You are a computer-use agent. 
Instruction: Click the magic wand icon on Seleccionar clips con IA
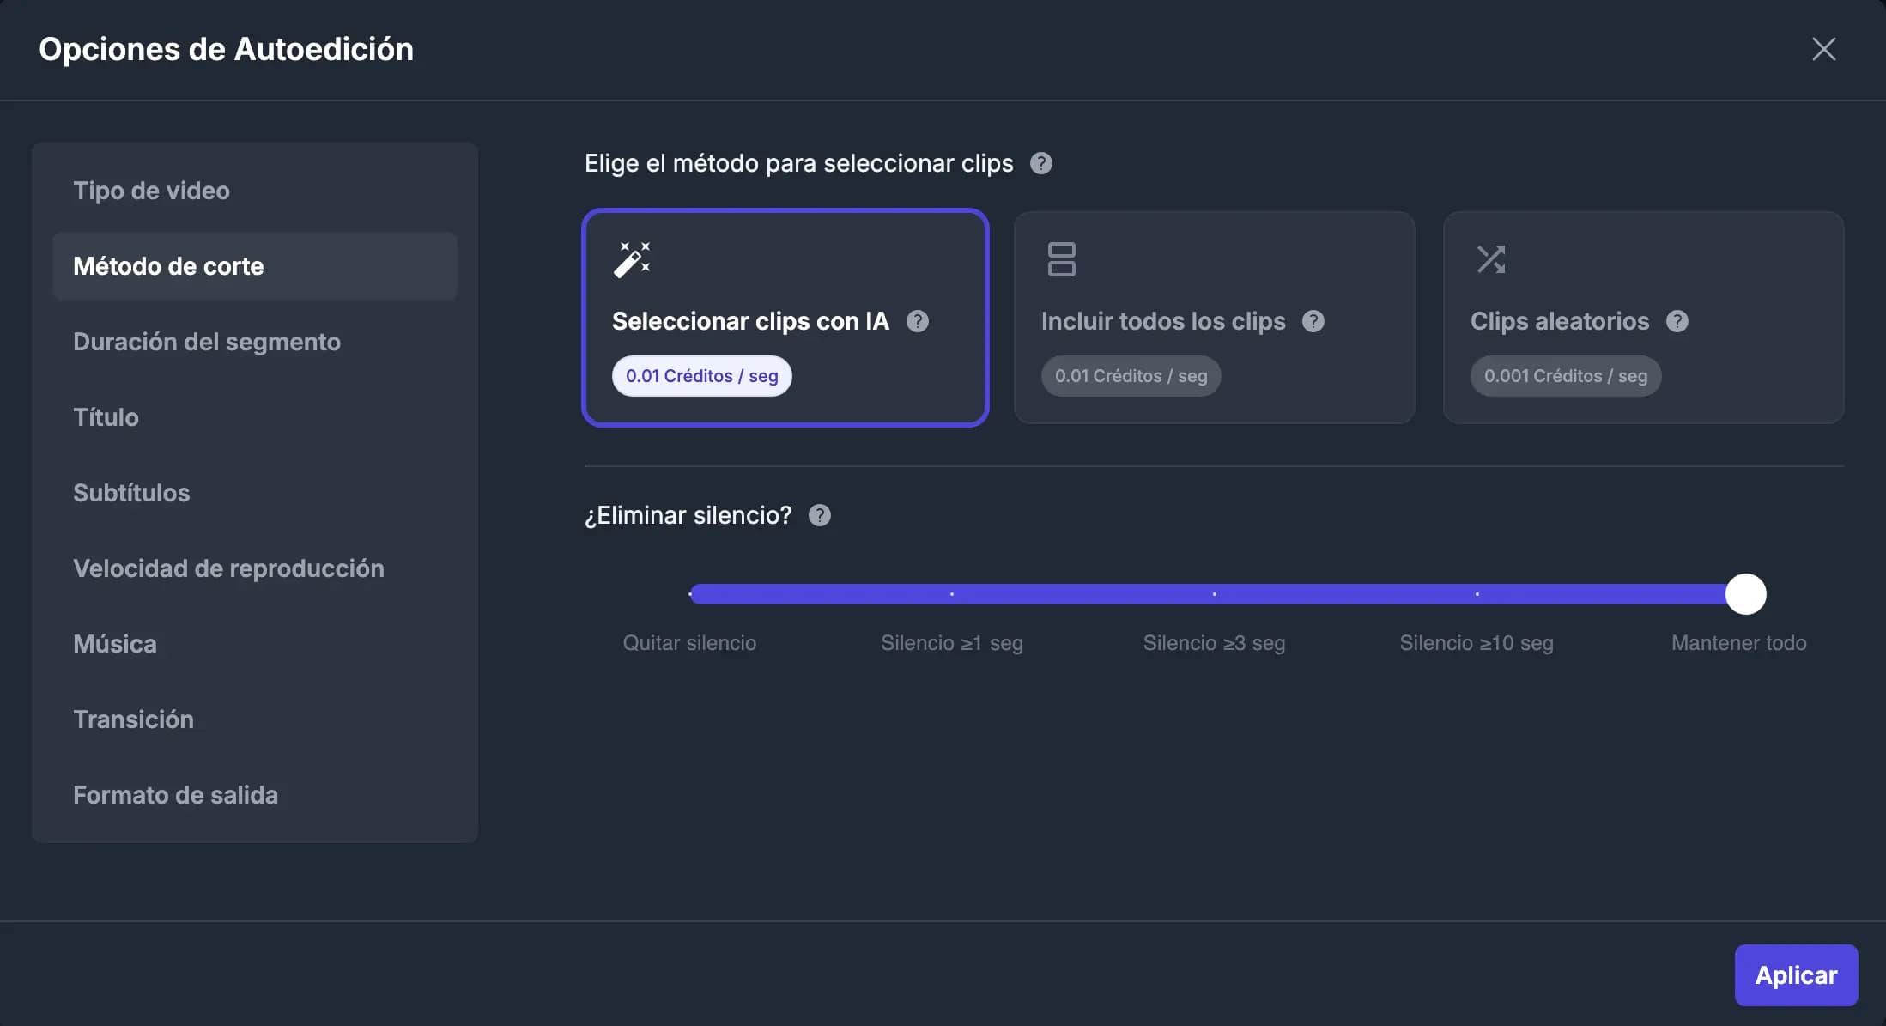pyautogui.click(x=633, y=258)
